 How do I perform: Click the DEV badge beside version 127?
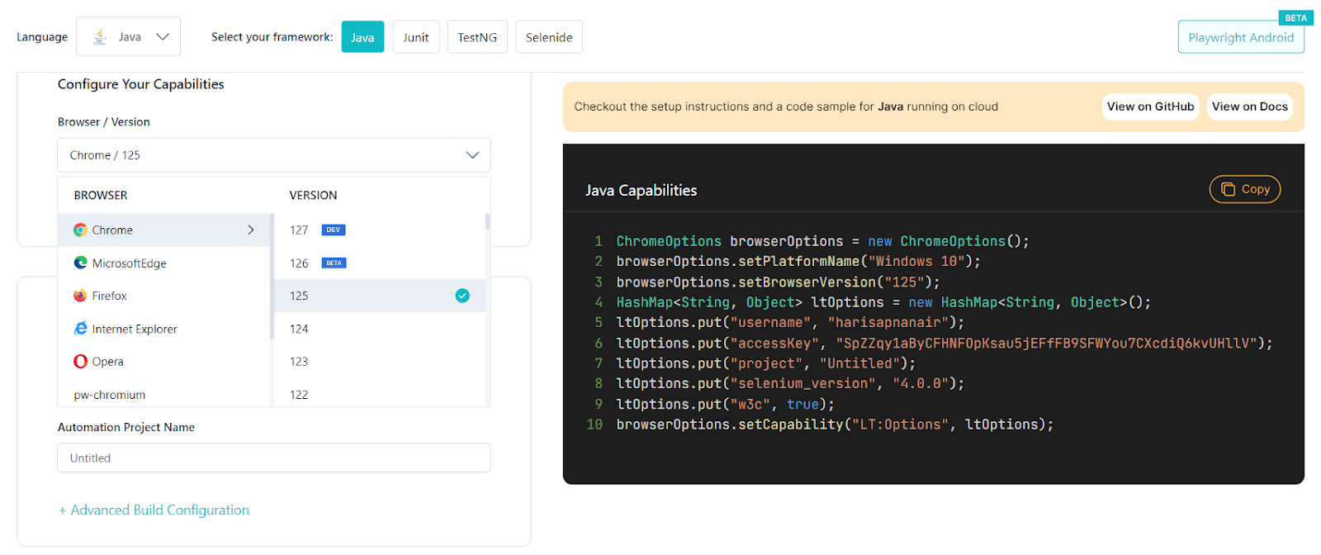(333, 230)
